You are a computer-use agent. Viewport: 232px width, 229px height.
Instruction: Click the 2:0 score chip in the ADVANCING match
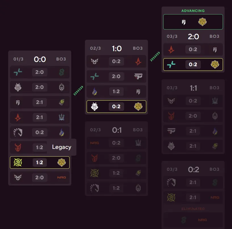(194, 36)
